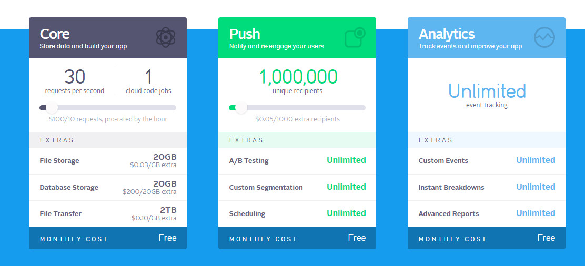Select the File Storage extras row
Image resolution: width=585 pixels, height=266 pixels.
(x=108, y=161)
